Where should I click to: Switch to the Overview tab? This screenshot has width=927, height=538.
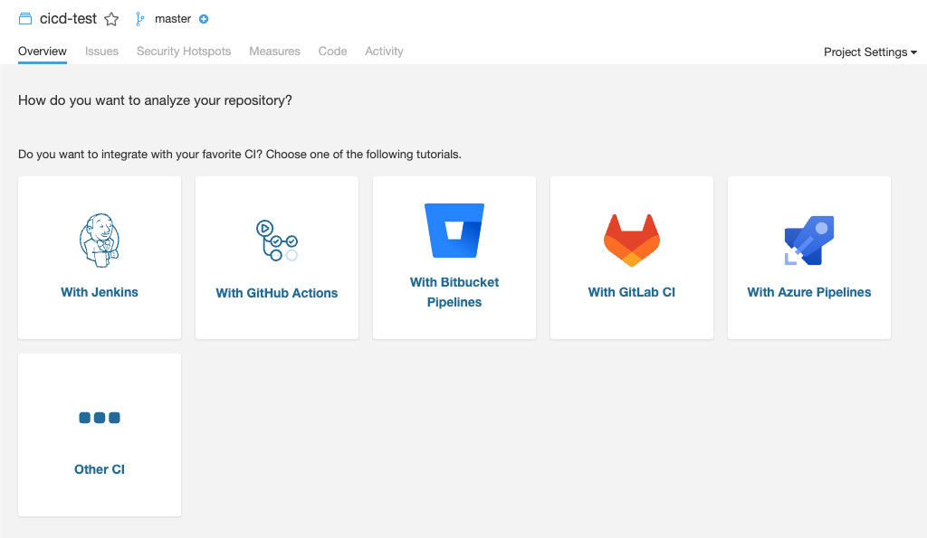[43, 52]
